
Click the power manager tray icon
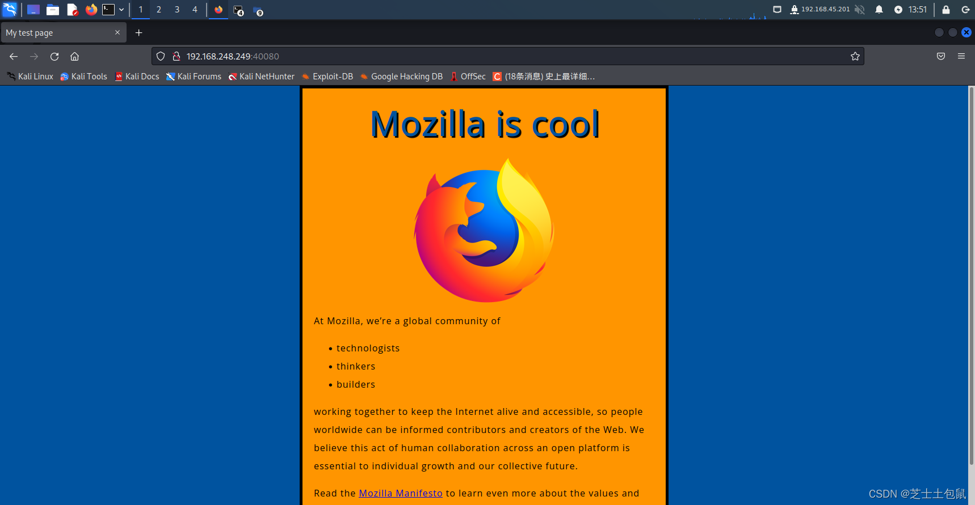[x=898, y=10]
